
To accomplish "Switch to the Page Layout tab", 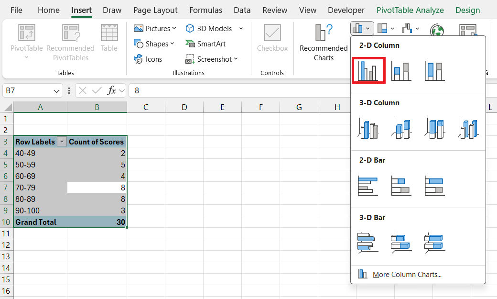I will point(155,10).
